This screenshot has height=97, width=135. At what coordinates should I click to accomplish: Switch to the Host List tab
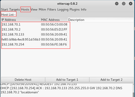pyautogui.click(x=7, y=15)
